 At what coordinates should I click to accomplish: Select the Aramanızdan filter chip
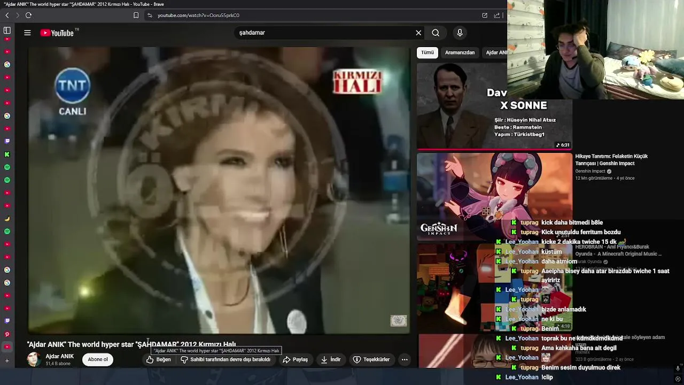[460, 52]
